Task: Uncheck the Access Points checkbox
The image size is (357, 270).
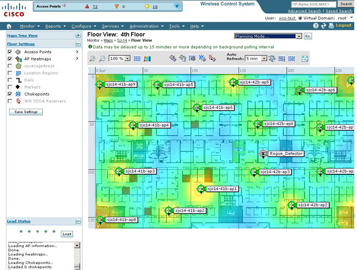Action: coord(10,52)
